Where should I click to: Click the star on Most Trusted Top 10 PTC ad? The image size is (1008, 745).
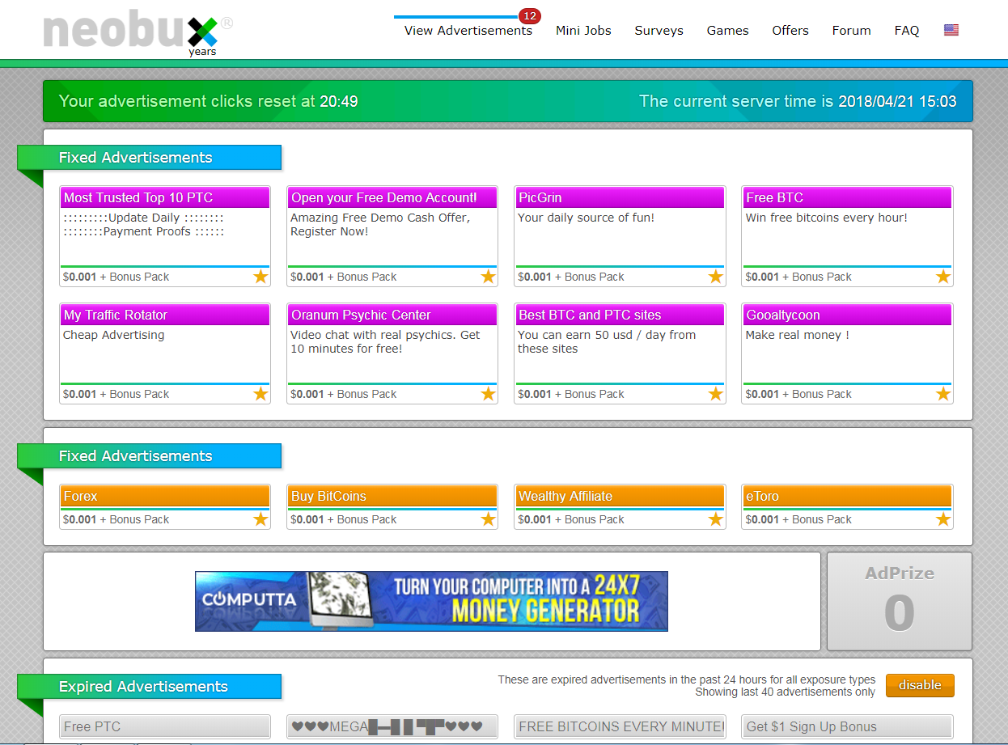pyautogui.click(x=260, y=277)
